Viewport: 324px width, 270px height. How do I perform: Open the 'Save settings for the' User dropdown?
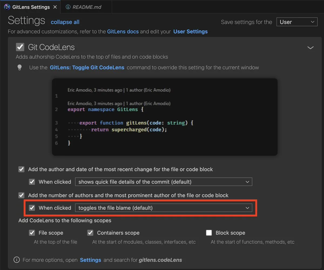pyautogui.click(x=297, y=22)
